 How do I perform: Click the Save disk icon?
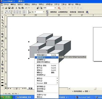9,8
